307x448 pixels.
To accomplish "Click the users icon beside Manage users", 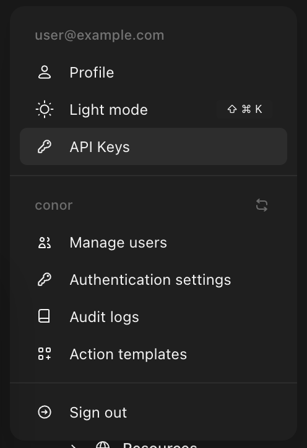I will [x=45, y=243].
